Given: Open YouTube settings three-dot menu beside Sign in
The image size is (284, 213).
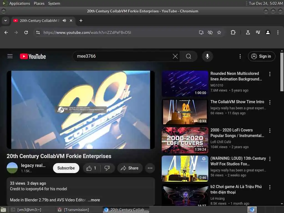Looking at the screenshot, I should [240, 56].
